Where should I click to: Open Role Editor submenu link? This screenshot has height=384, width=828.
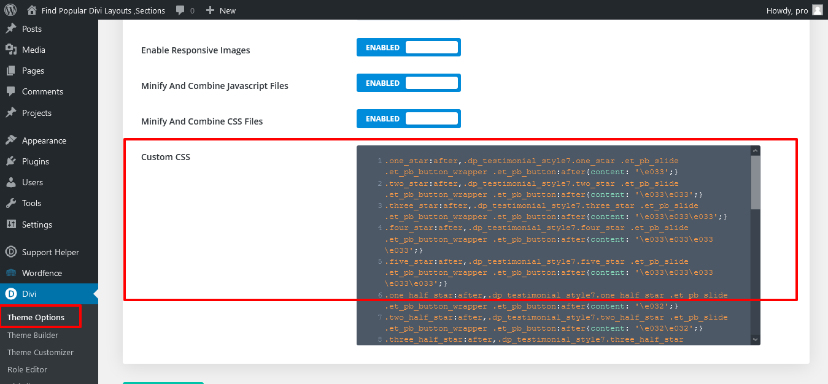click(x=27, y=369)
